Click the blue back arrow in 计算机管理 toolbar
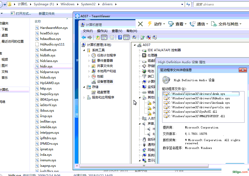The width and height of the screenshot is (249, 176). (x=84, y=38)
